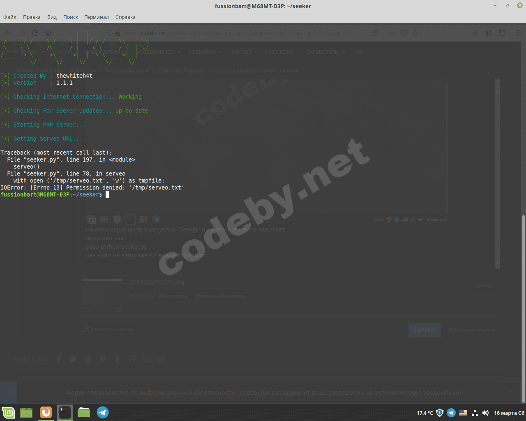Click the shield security tray icon
This screenshot has height=421, width=526.
coord(439,413)
